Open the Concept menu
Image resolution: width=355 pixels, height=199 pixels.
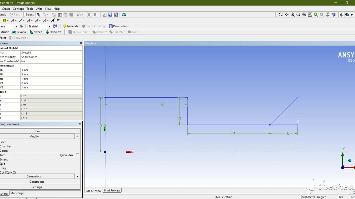click(x=18, y=9)
